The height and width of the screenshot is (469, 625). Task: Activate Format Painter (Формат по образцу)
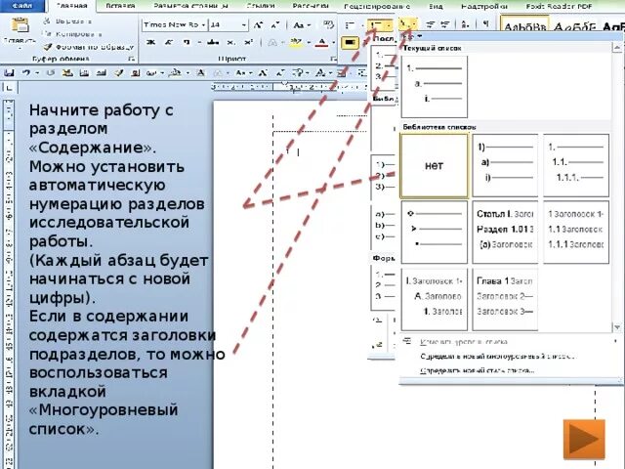(x=89, y=47)
